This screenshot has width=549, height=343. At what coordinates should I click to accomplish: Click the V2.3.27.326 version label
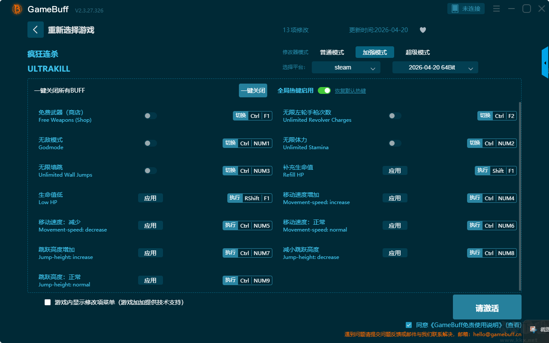point(89,10)
